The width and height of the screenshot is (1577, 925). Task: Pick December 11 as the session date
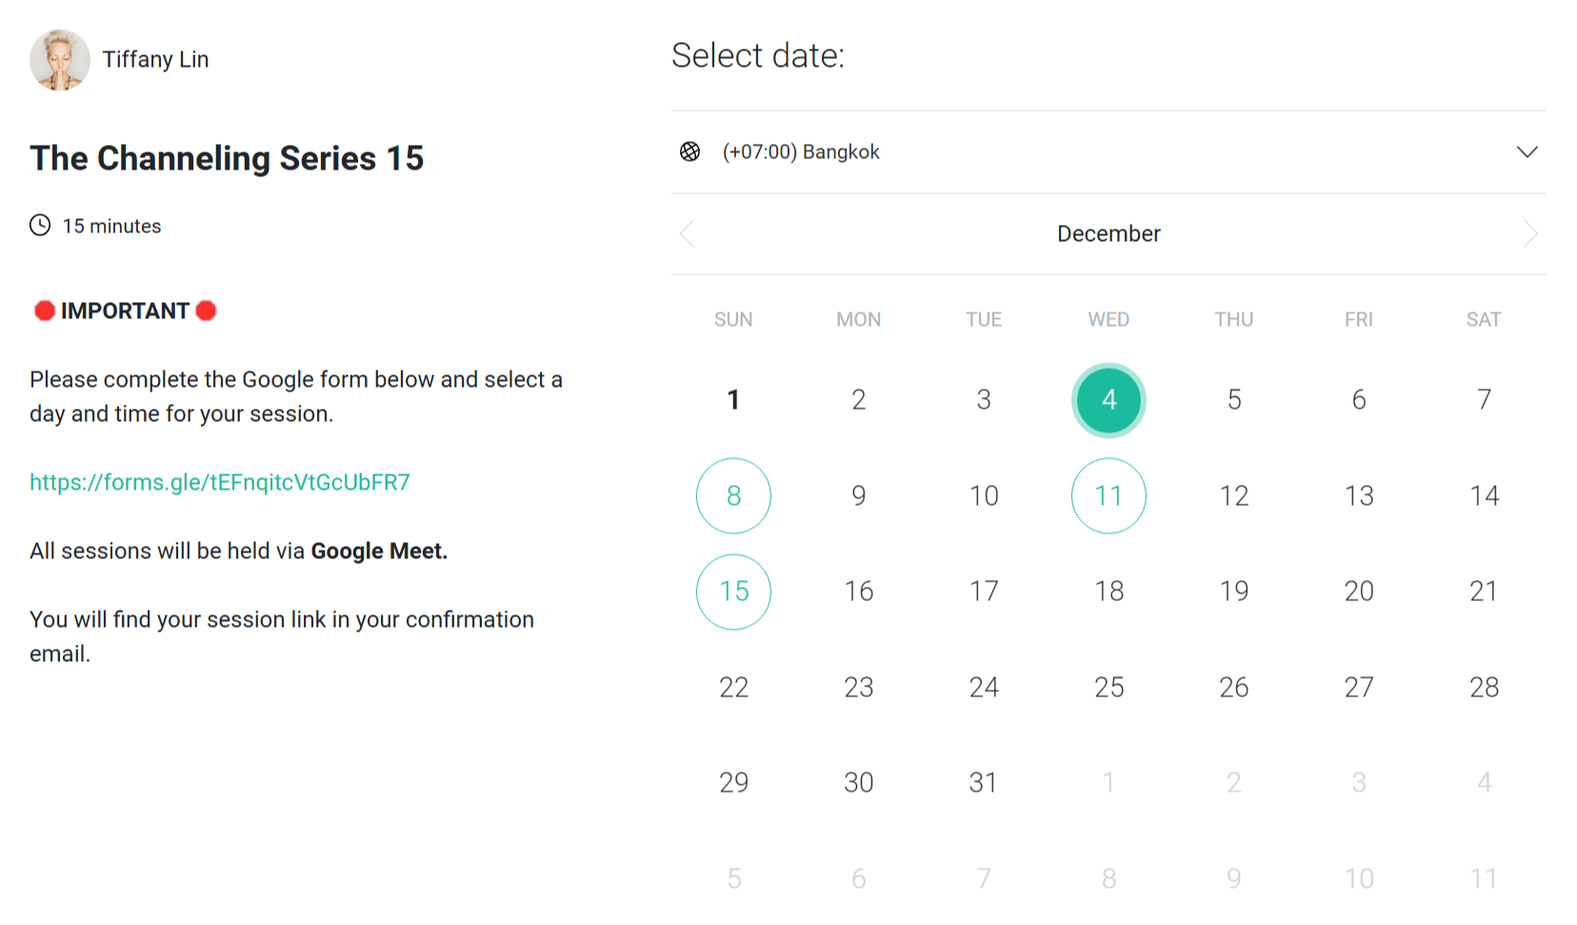[x=1108, y=495]
